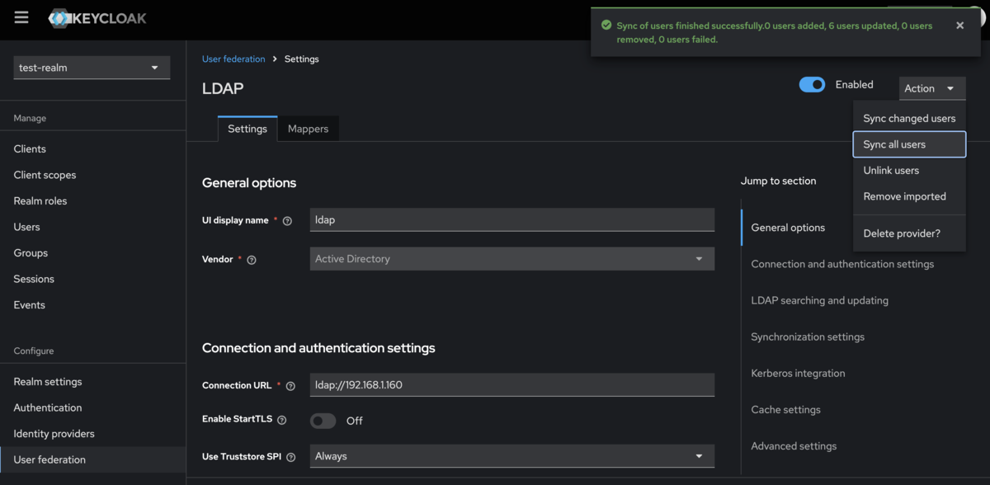Click help icon beside Vendor label
This screenshot has height=485, width=990.
(x=252, y=260)
